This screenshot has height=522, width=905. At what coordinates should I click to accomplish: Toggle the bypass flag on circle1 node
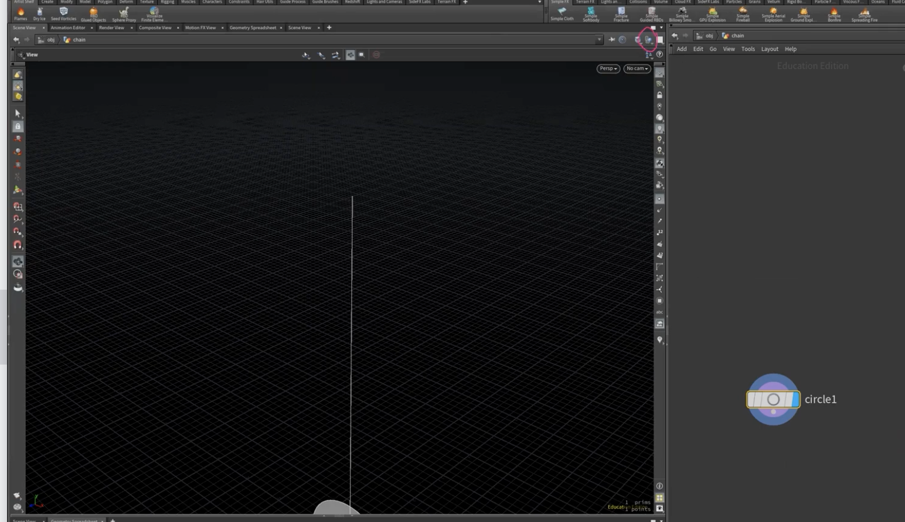click(753, 399)
